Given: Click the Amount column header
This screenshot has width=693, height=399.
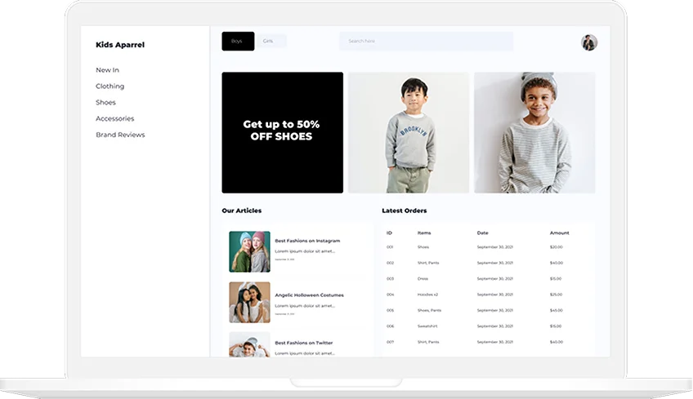Looking at the screenshot, I should 559,233.
